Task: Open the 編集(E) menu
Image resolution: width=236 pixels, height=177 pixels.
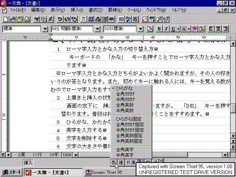Action: (x=38, y=10)
